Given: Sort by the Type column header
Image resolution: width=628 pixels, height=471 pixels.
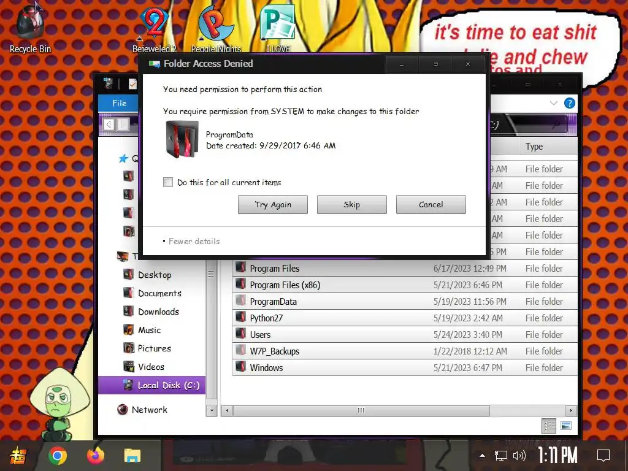Looking at the screenshot, I should click(549, 147).
